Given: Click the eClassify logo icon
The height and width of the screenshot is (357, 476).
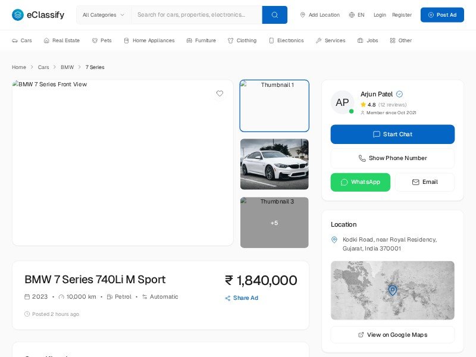Looking at the screenshot, I should (x=18, y=15).
